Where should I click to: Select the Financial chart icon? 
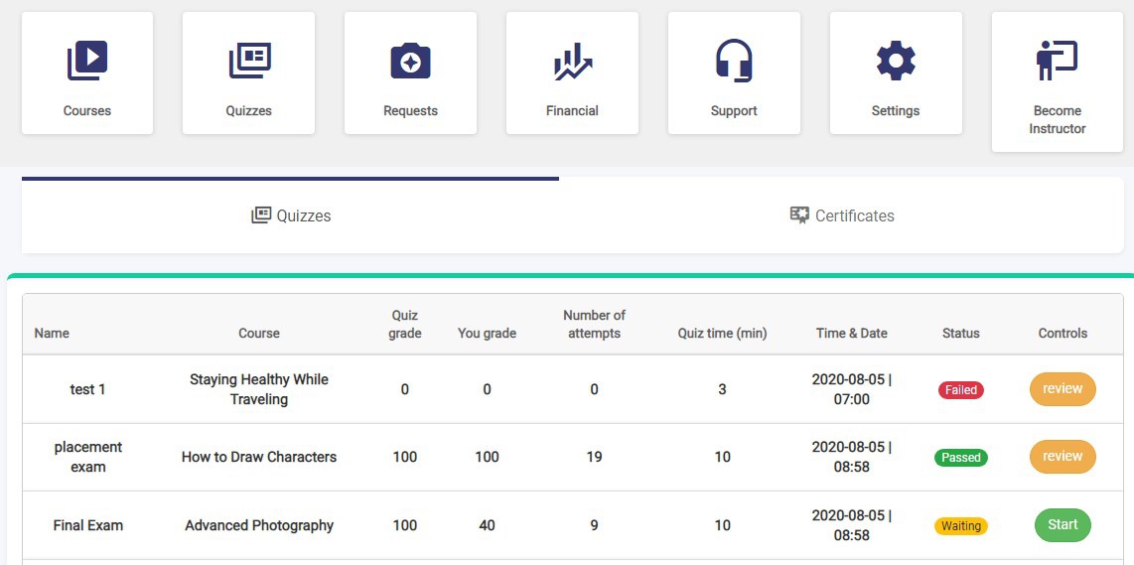point(572,62)
